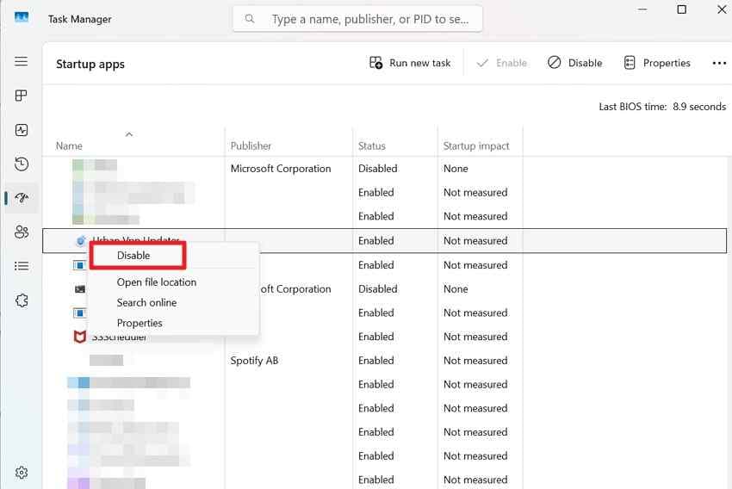Open Task Manager settings gear
Image resolution: width=732 pixels, height=489 pixels.
(x=22, y=473)
